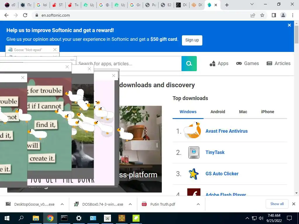Click the plant and desk featured image

(140, 149)
